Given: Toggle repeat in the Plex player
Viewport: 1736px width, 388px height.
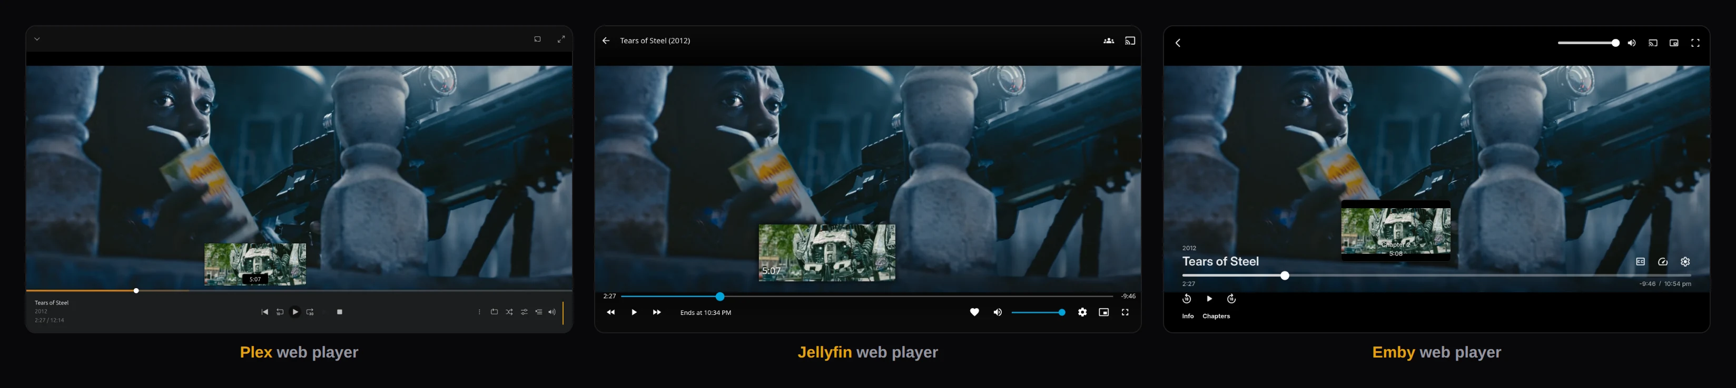Looking at the screenshot, I should pos(495,312).
